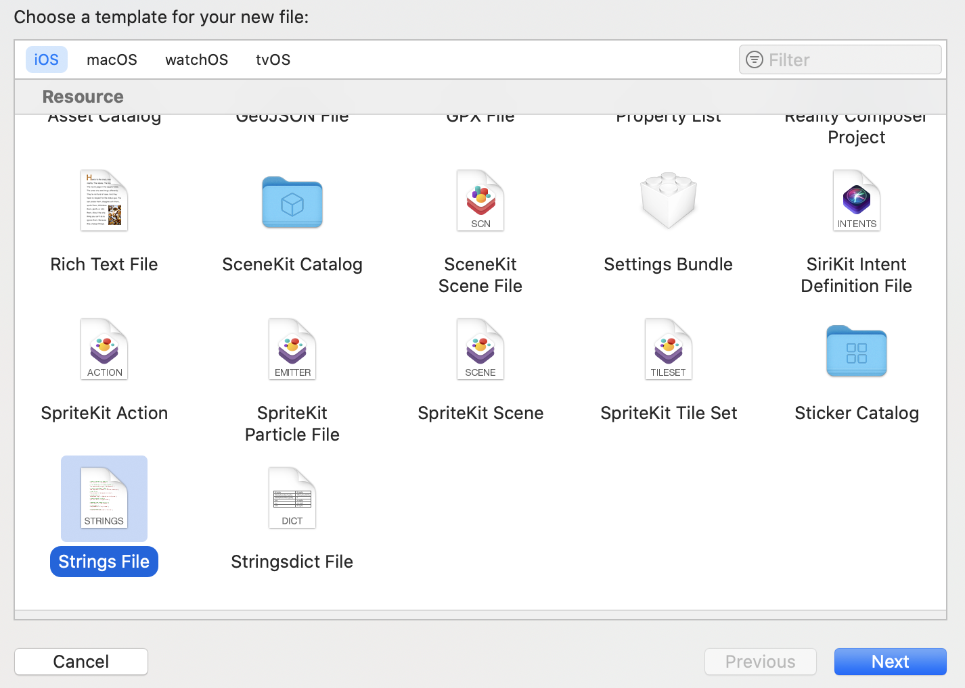Click the SpriteKit Particle File label

pyautogui.click(x=292, y=424)
